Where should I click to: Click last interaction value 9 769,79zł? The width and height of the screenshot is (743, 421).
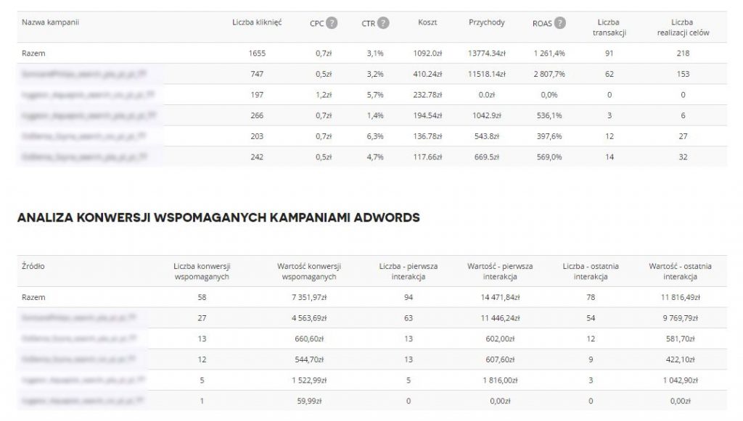[x=680, y=318]
